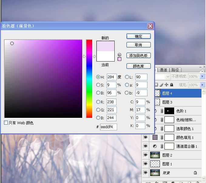
Task: Click the 当前 current color swatch
Action: [106, 56]
